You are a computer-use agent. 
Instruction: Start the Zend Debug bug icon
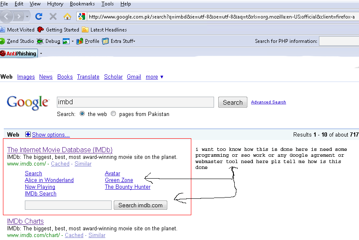pyautogui.click(x=40, y=41)
